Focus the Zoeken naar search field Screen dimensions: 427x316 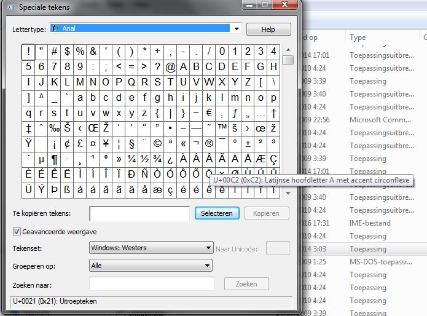tap(151, 284)
